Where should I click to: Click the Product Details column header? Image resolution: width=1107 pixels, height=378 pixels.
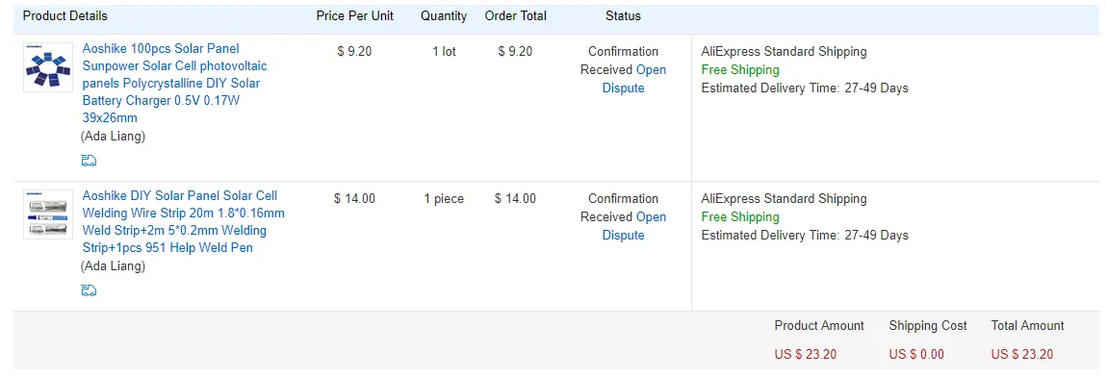pos(64,15)
